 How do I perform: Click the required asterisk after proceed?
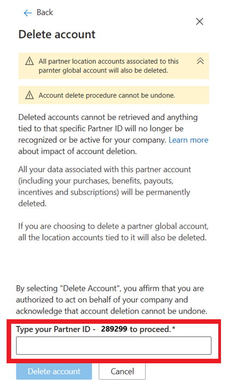[x=173, y=328]
